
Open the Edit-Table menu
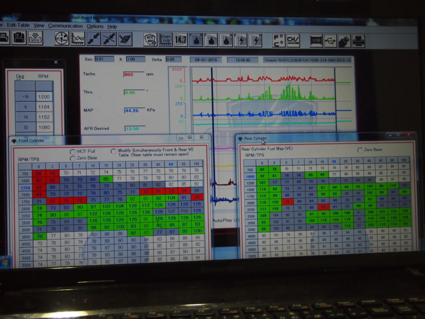point(18,25)
